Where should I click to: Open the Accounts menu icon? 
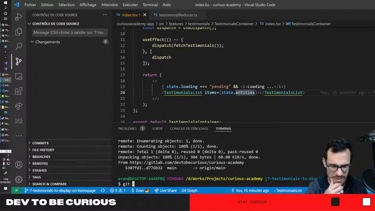pos(19,165)
